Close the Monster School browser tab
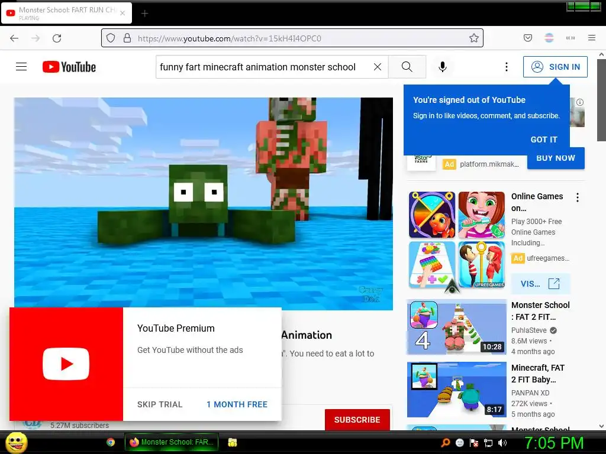 123,13
